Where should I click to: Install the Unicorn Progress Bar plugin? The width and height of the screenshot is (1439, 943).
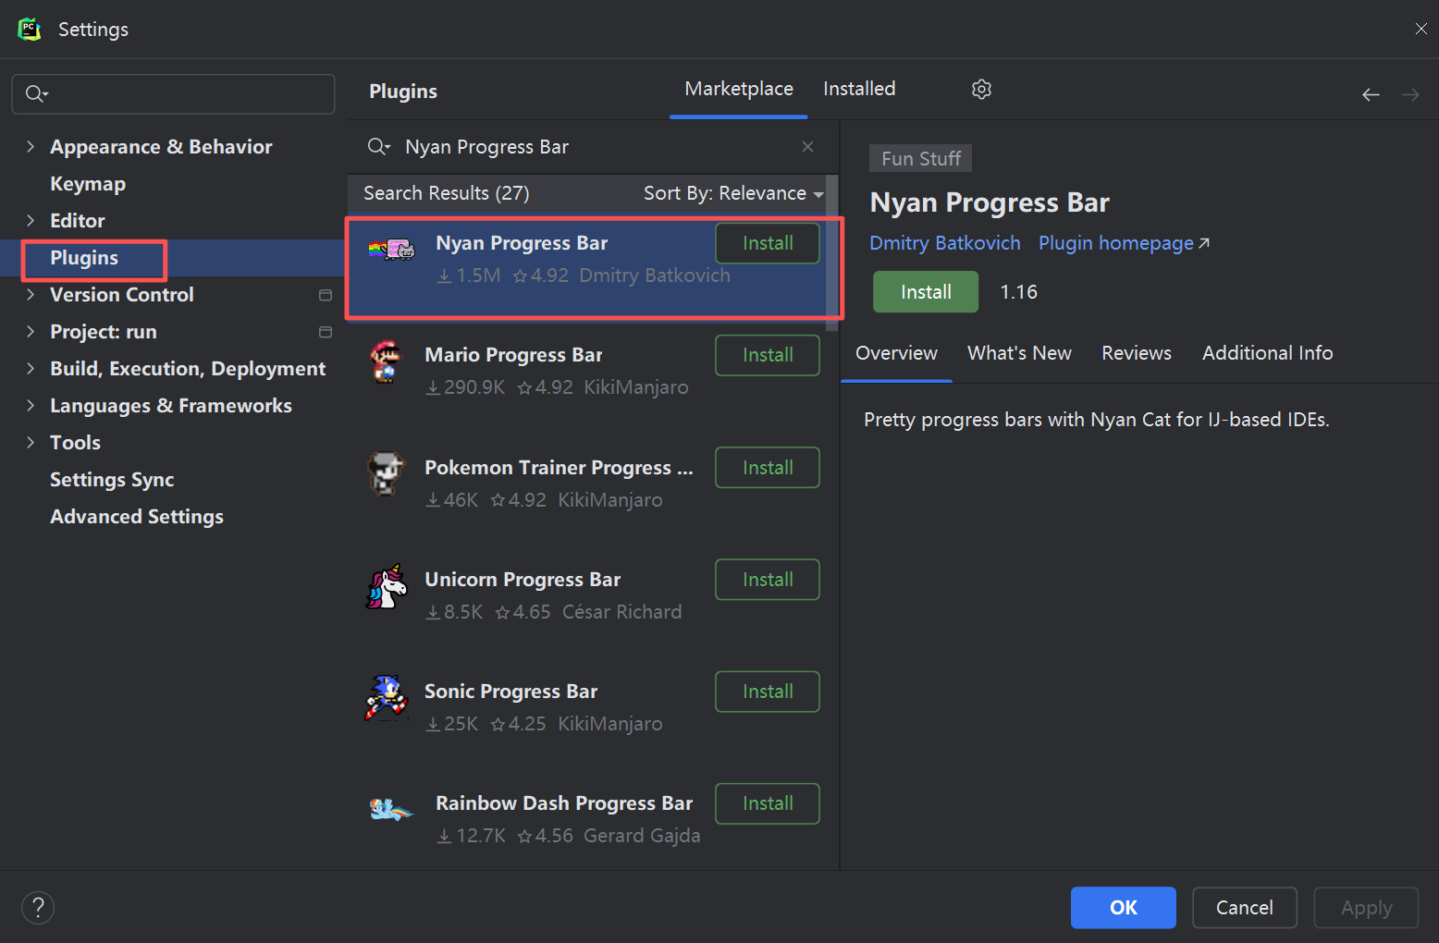(768, 580)
